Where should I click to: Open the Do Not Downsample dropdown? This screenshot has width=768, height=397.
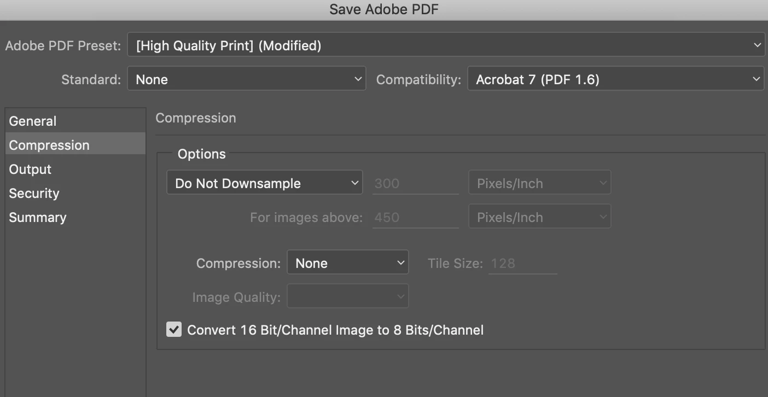point(264,183)
